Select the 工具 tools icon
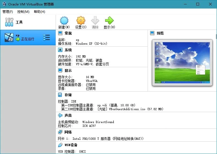Image resolution: width=217 pixels, height=154 pixels. point(9,22)
